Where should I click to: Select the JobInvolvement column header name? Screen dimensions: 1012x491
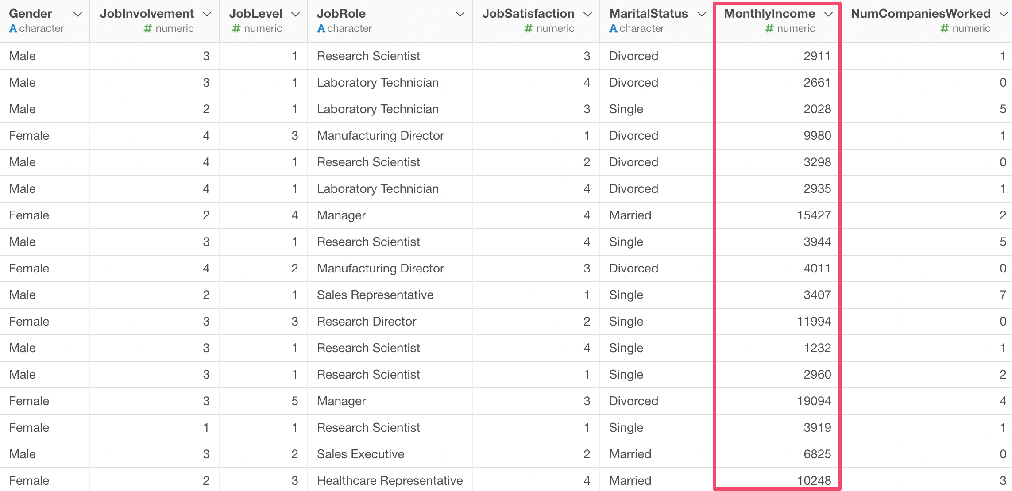click(x=147, y=14)
